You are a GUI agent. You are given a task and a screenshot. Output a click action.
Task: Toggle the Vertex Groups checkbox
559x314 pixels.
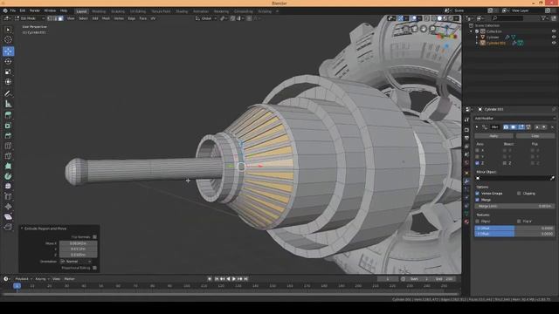tap(478, 194)
